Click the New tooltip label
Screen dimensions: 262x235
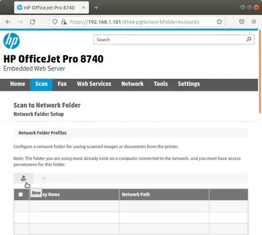36,193
